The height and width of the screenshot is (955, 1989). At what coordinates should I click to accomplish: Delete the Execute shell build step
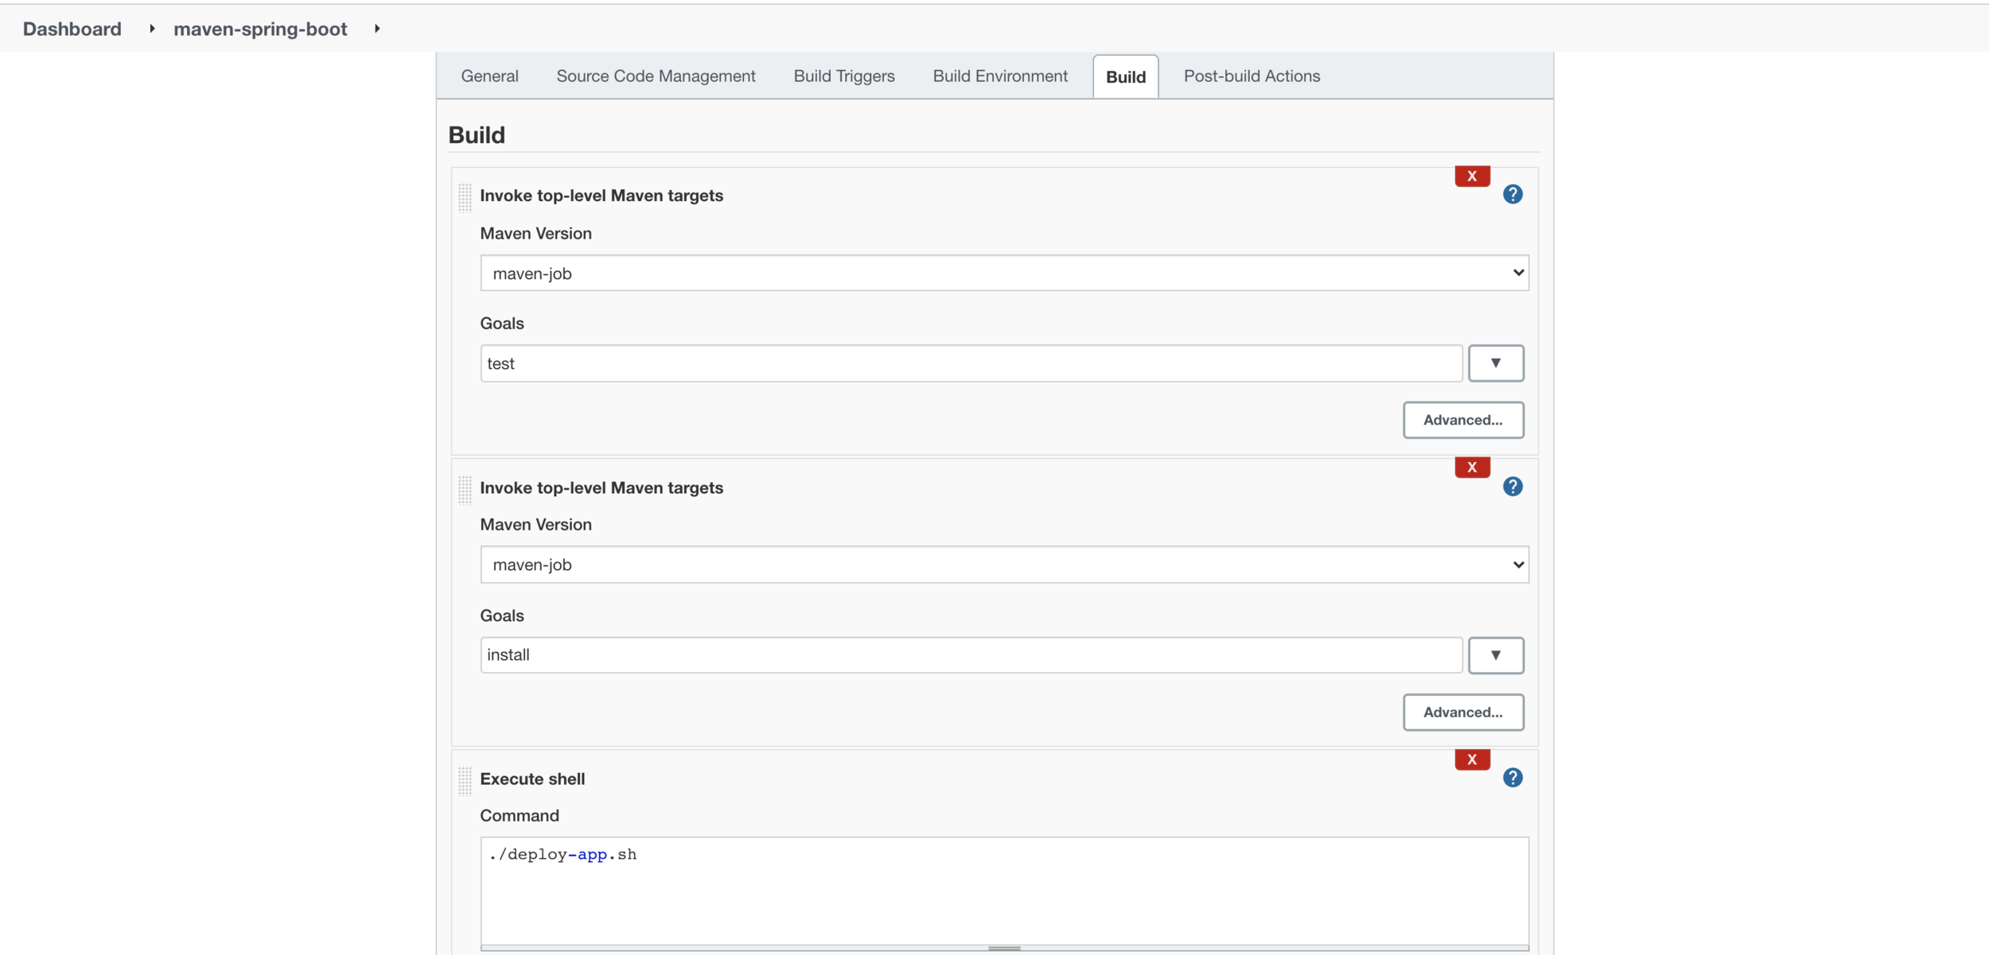pyautogui.click(x=1471, y=759)
